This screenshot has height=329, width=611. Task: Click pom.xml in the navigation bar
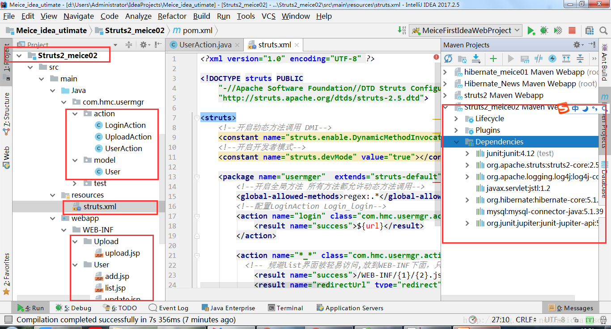(193, 30)
